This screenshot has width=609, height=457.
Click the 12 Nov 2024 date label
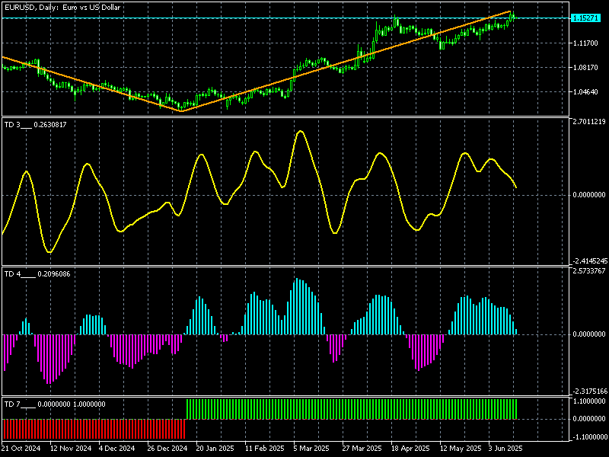pos(71,449)
